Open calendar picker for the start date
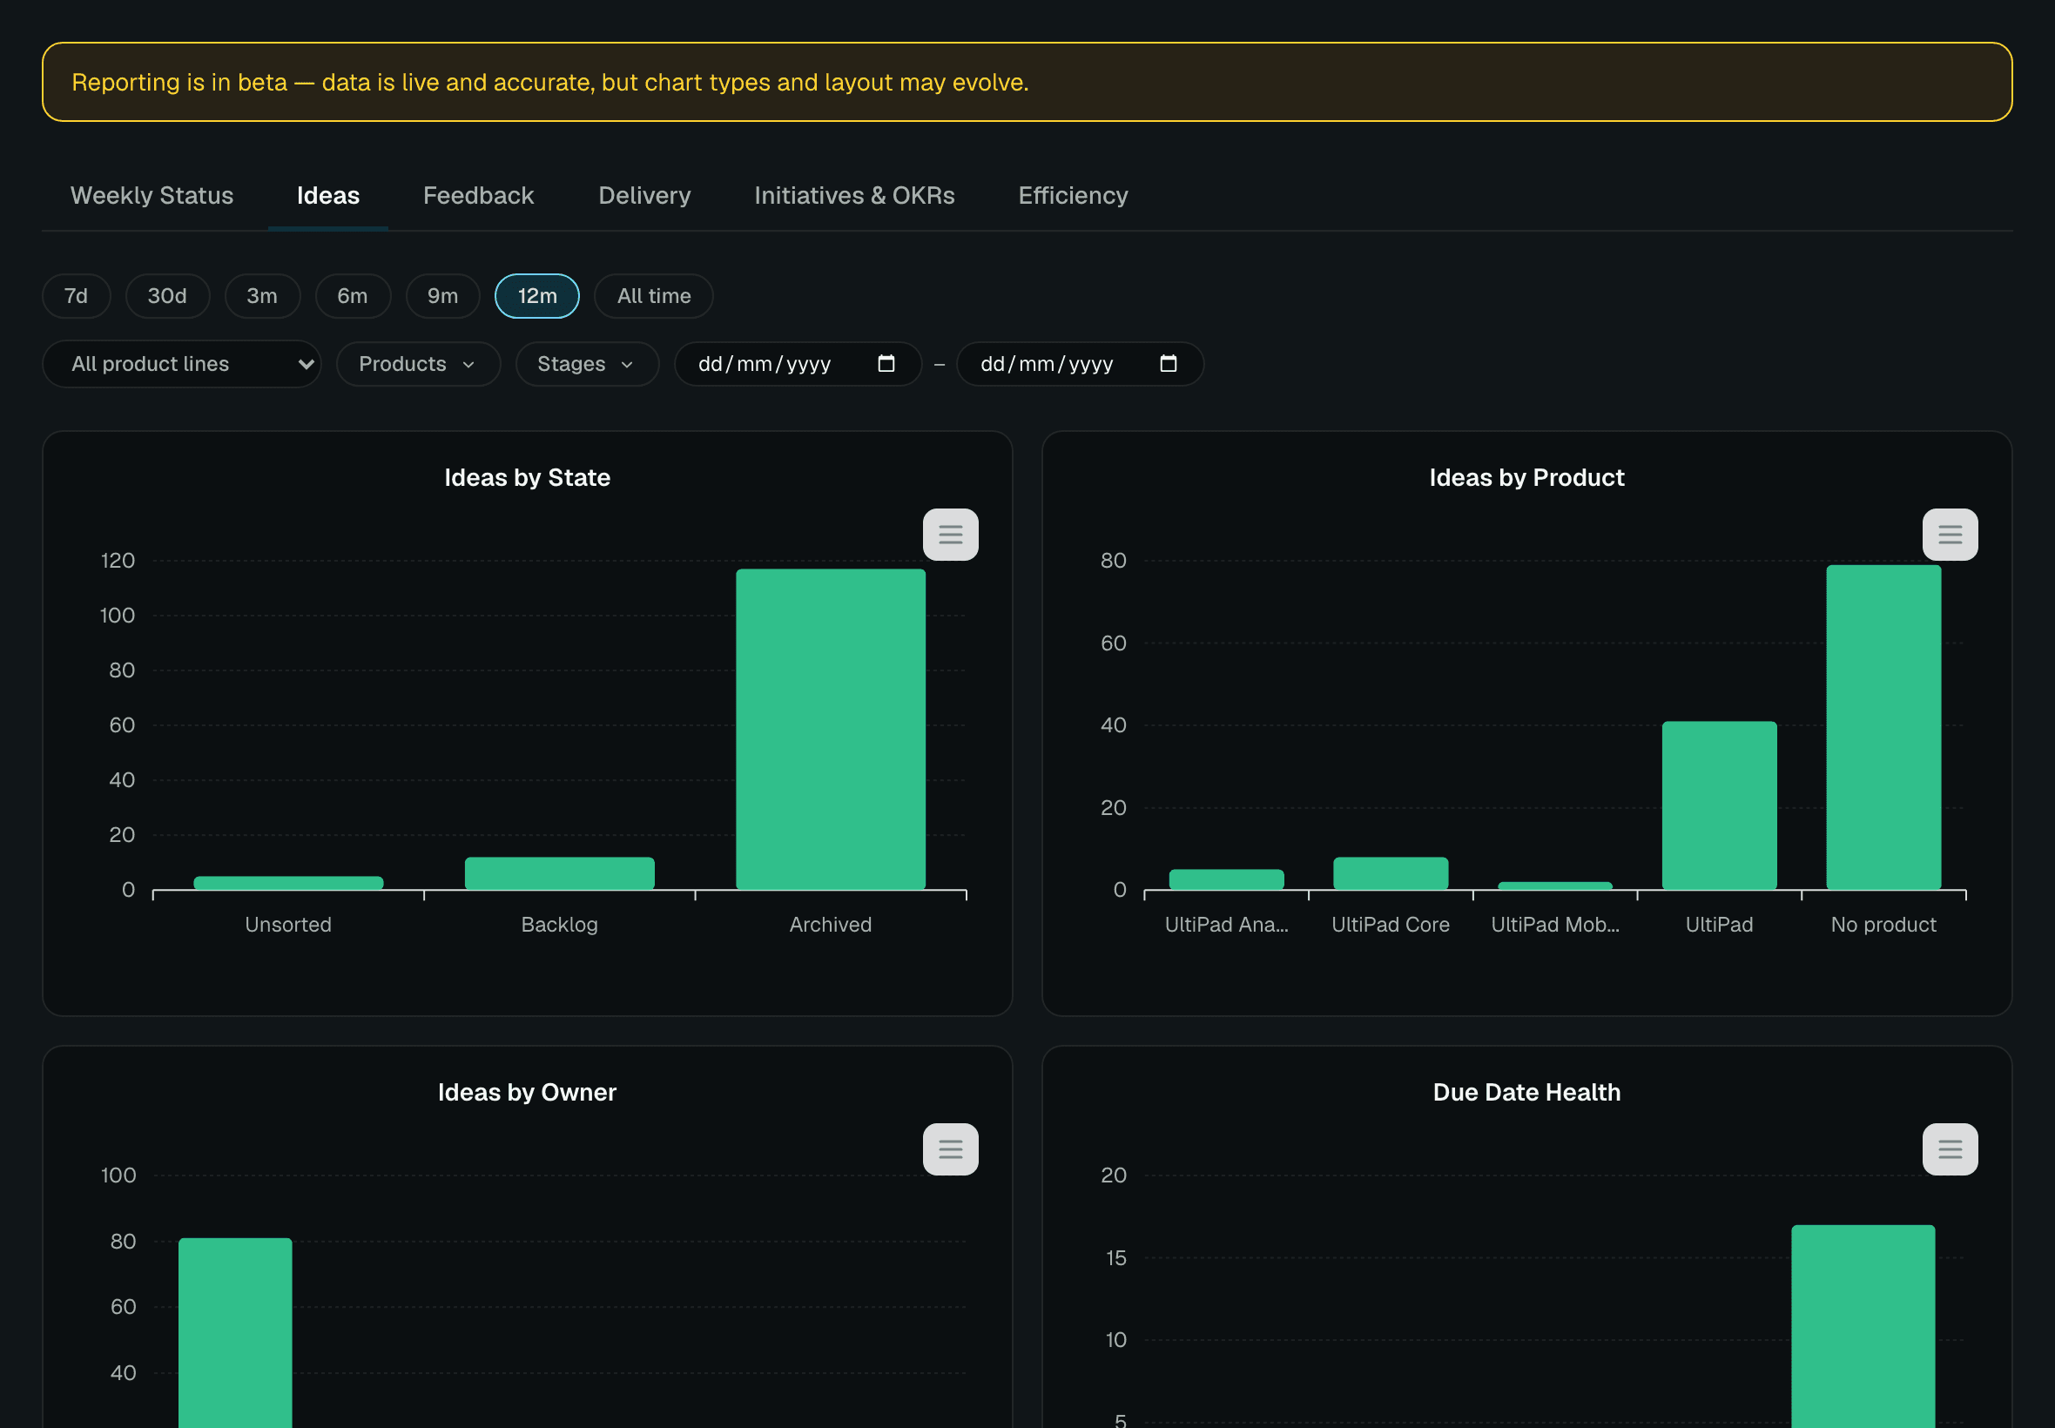2055x1428 pixels. point(886,363)
